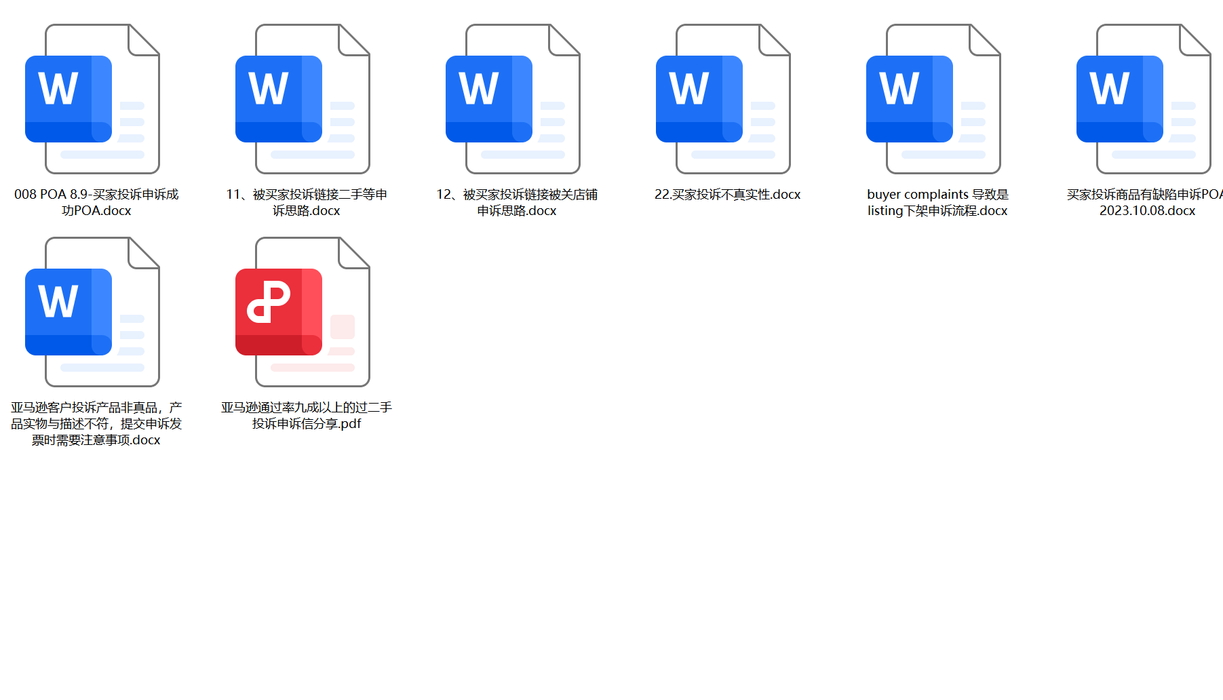
Task: Click the '22.买家投诉不真实.docx' name label
Action: pos(727,195)
